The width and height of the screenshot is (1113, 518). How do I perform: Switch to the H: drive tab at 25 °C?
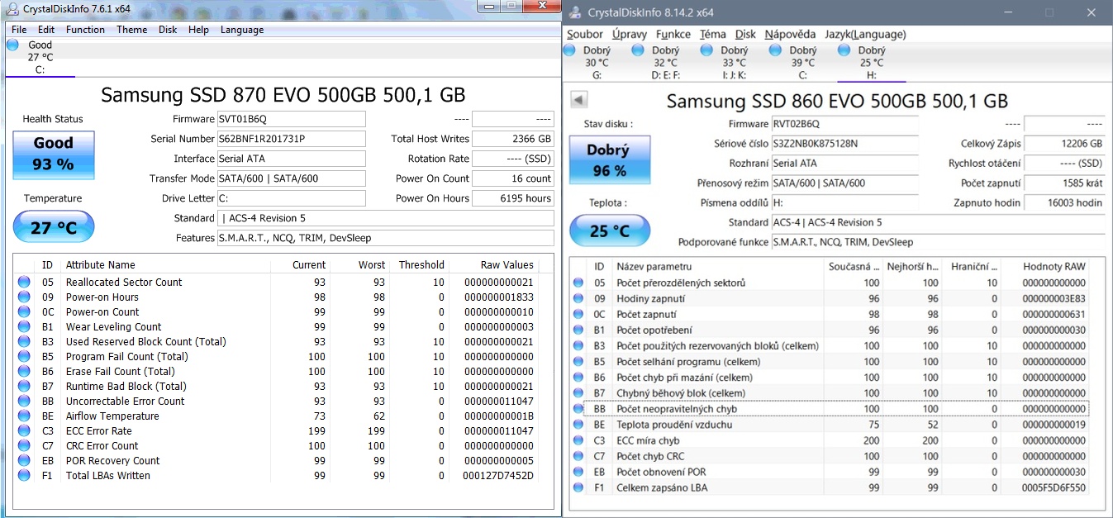point(871,63)
